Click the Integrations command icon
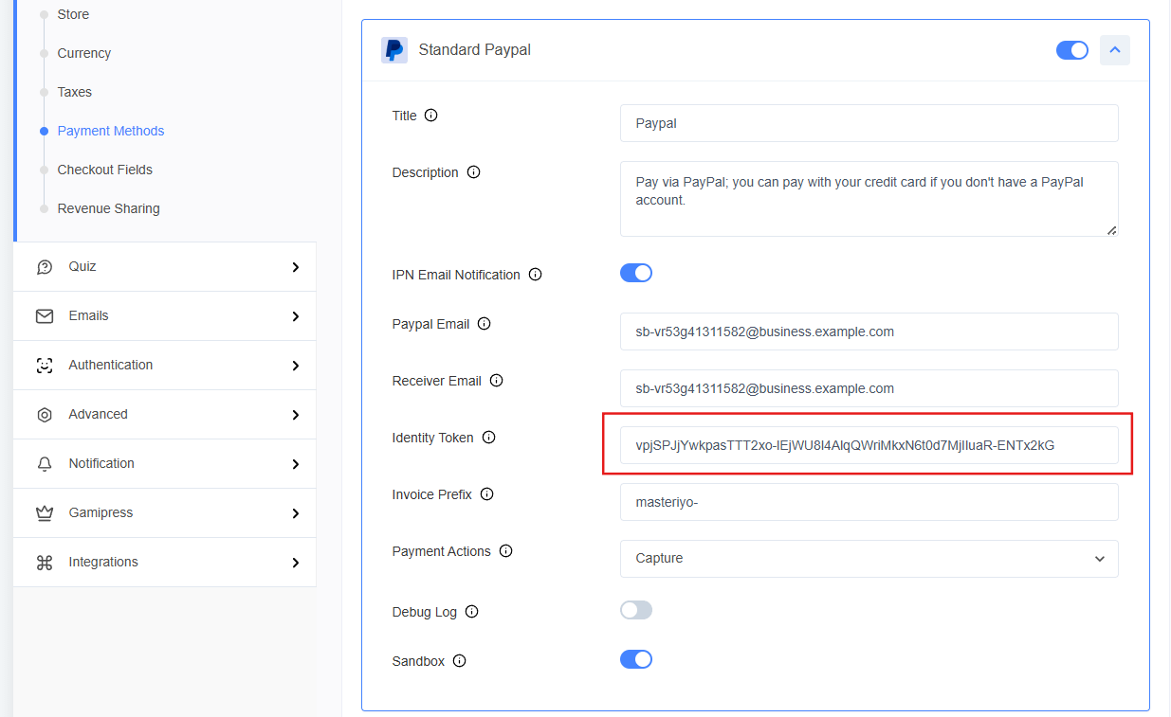Screen dimensions: 1171x717 45,563
